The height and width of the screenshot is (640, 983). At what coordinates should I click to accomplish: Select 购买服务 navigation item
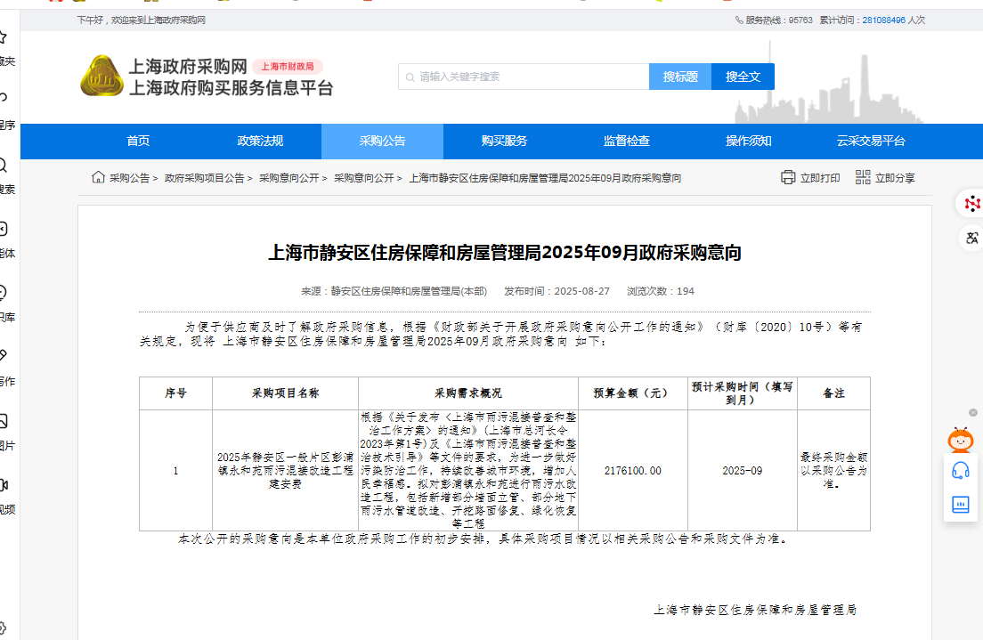(x=504, y=141)
